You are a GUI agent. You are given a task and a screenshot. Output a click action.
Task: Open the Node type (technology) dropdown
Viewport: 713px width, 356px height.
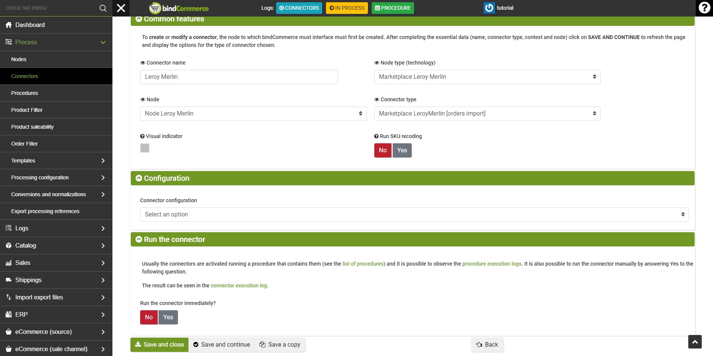click(x=487, y=77)
